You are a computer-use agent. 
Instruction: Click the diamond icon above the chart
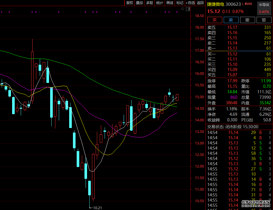coord(182,9)
